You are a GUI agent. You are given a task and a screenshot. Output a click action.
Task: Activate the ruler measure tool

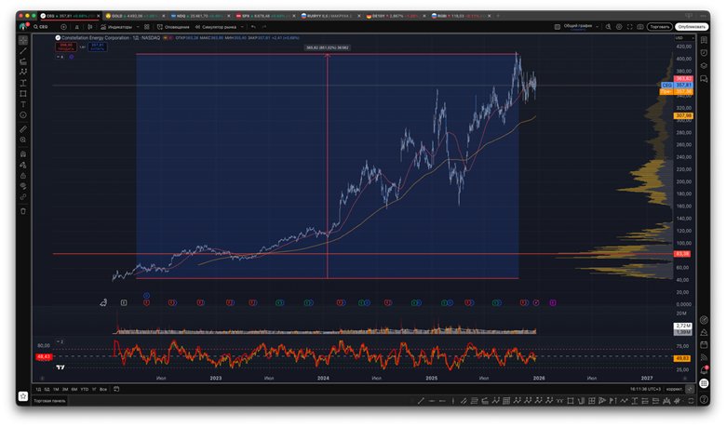click(23, 129)
